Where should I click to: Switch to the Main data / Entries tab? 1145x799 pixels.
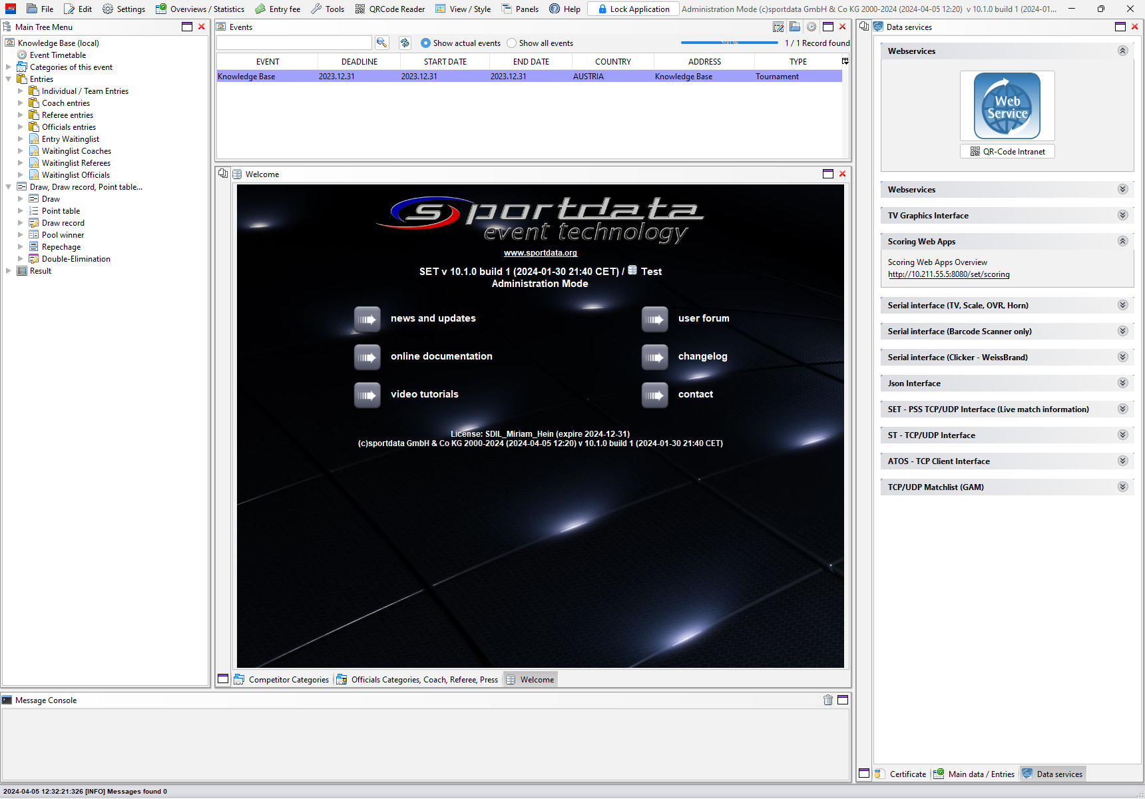(975, 774)
